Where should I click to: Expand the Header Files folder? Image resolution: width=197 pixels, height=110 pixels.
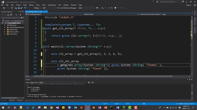tap(5, 30)
